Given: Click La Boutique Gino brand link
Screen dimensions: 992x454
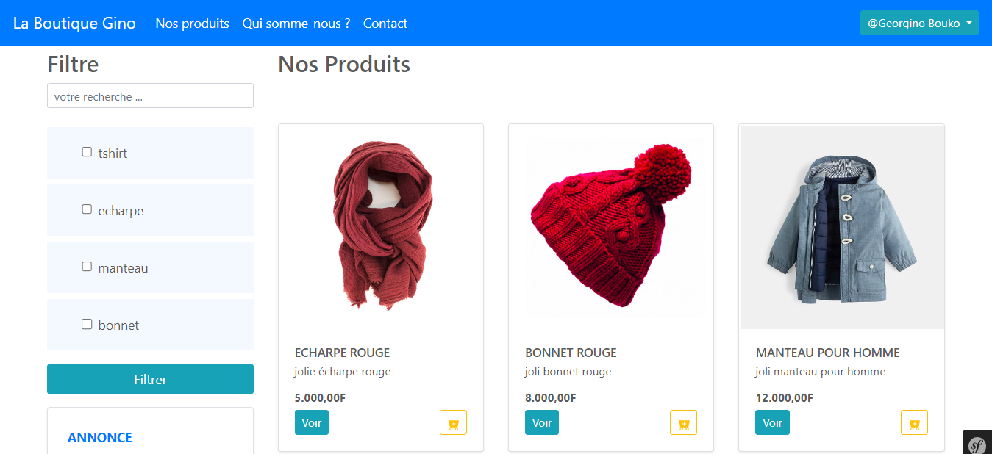Looking at the screenshot, I should [x=74, y=23].
